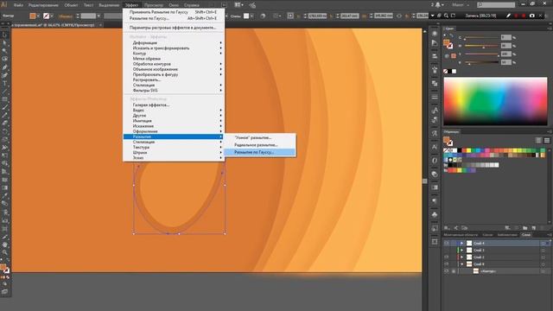Open Fill color dropdown in control bar

[x=38, y=16]
